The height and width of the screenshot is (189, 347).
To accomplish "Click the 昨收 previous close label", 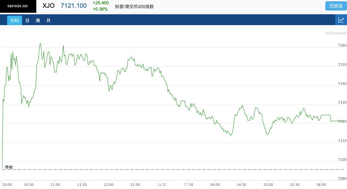I will click(x=9, y=167).
